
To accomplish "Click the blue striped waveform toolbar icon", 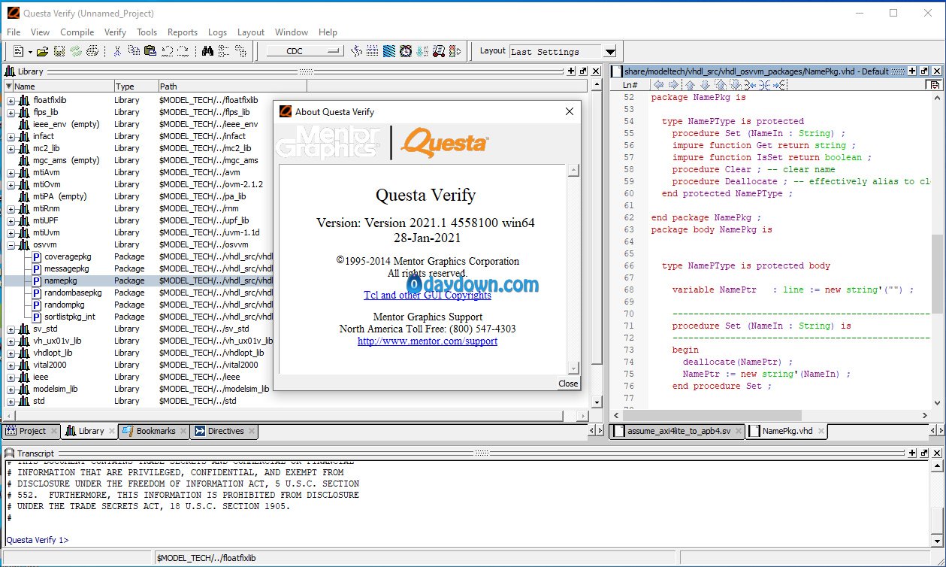I will (389, 52).
